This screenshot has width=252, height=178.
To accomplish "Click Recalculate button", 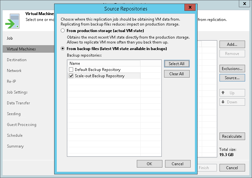I will click(x=232, y=136).
